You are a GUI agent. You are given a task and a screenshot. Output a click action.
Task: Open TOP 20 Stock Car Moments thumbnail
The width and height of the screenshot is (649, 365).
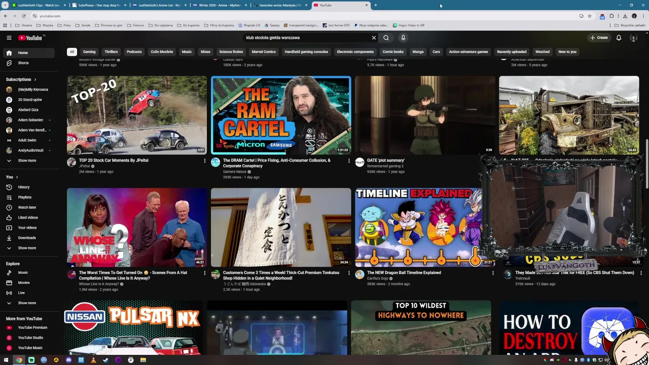coord(137,115)
